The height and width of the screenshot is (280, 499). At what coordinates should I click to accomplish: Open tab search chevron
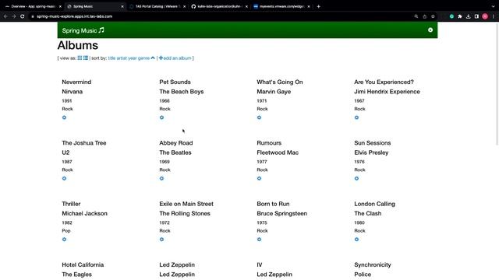point(494,6)
